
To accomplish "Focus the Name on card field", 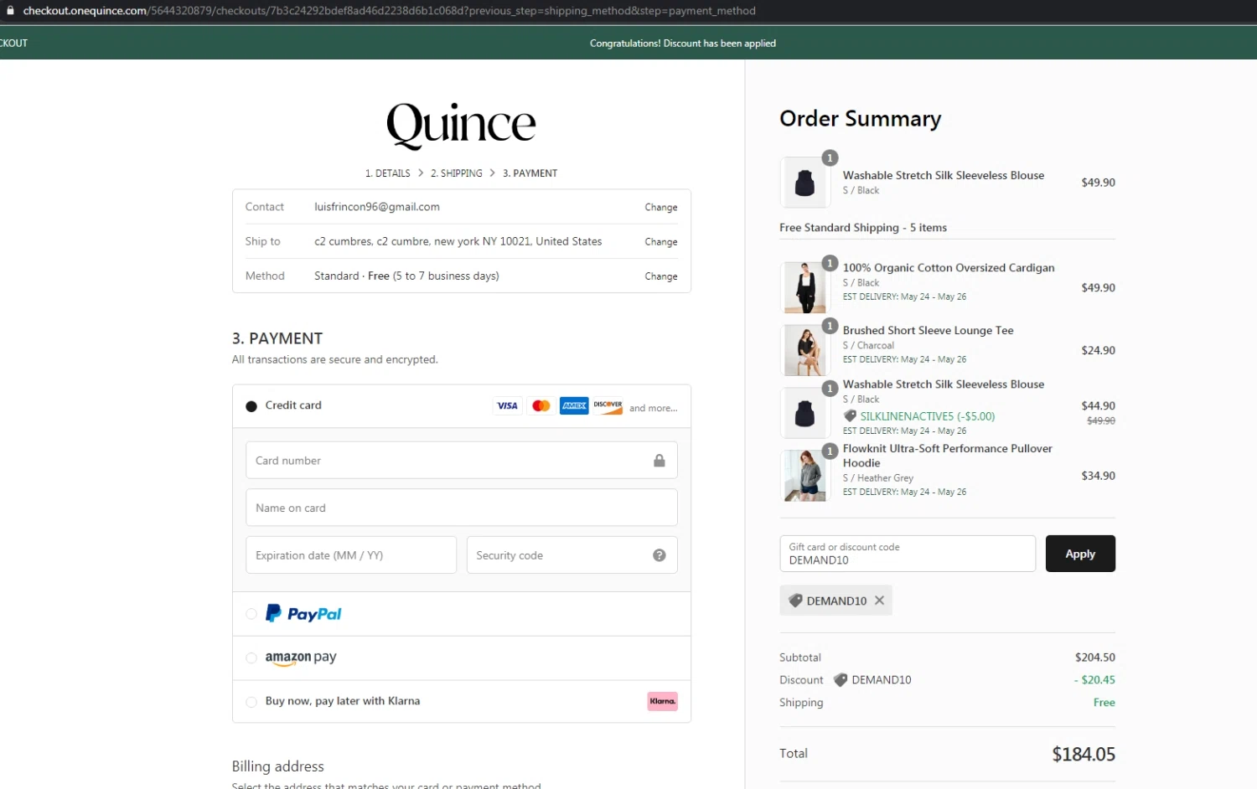I will pyautogui.click(x=461, y=508).
